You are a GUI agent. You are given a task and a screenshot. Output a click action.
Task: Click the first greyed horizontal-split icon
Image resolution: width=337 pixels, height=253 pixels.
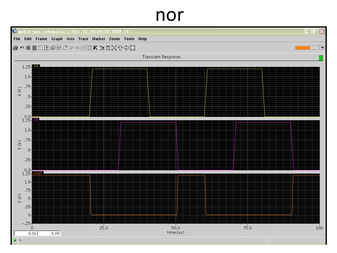click(x=83, y=48)
